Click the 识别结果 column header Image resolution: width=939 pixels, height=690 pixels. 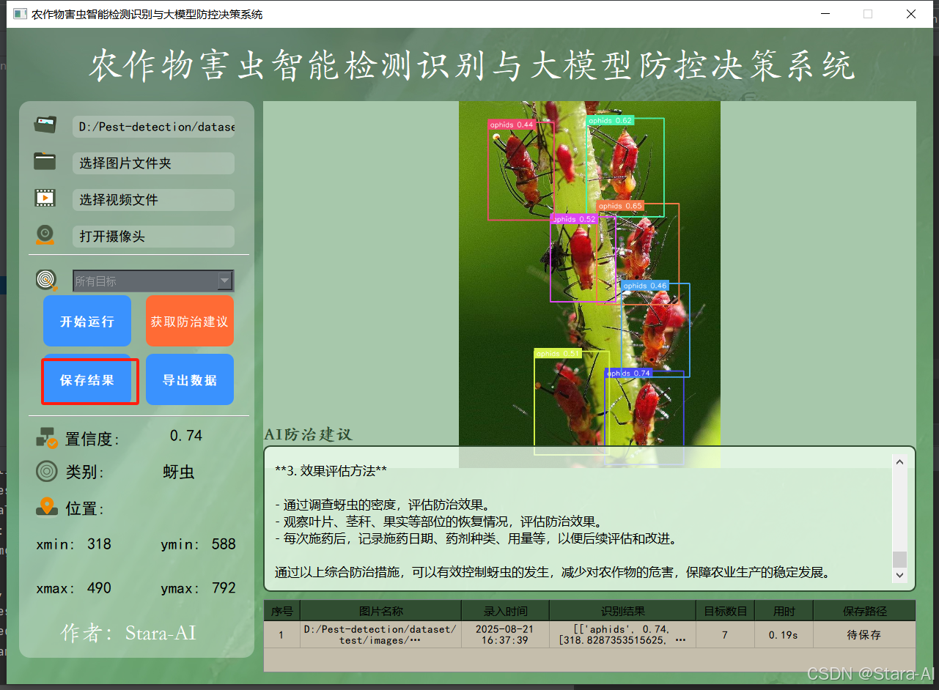tap(623, 611)
